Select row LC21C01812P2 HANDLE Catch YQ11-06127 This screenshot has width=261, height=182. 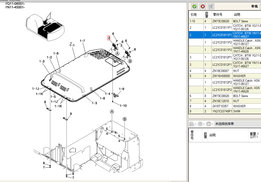pyautogui.click(x=225, y=82)
